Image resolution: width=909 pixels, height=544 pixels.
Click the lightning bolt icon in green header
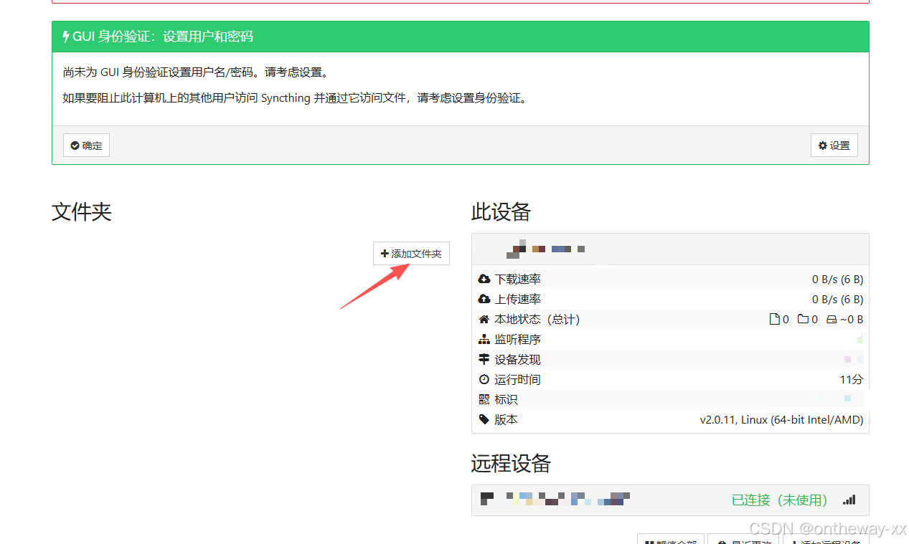pyautogui.click(x=66, y=37)
